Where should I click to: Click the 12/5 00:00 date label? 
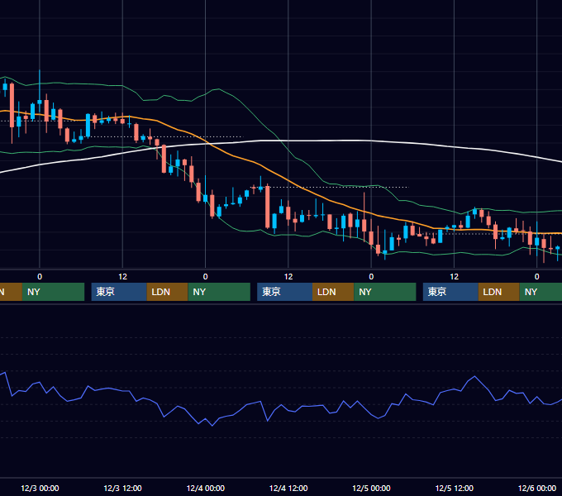click(371, 488)
